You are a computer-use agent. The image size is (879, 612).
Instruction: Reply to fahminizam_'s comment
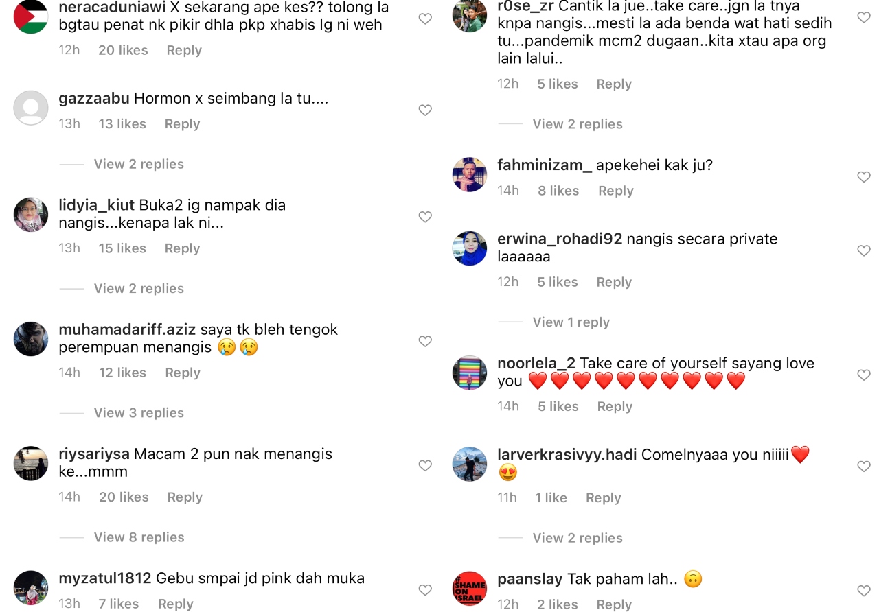pyautogui.click(x=616, y=191)
